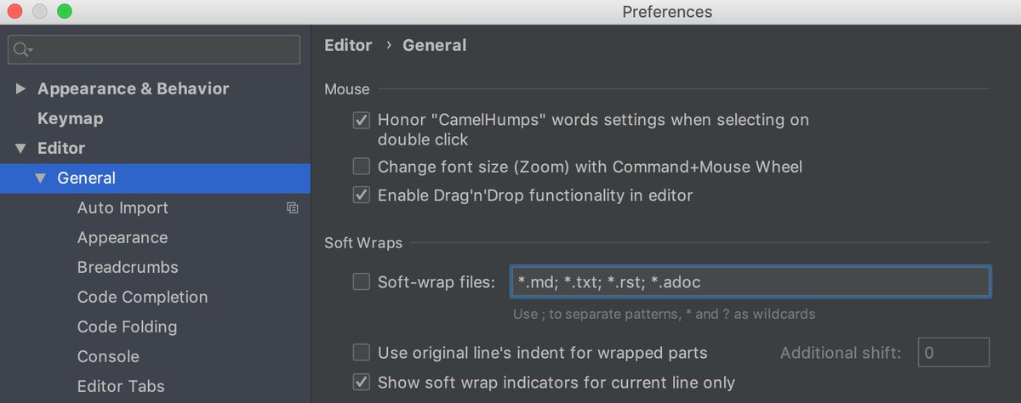Select Code Completion in the sidebar
Image resolution: width=1021 pixels, height=403 pixels.
pos(142,297)
